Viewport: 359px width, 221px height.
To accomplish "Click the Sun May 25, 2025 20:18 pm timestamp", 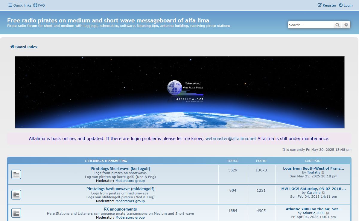I will [x=314, y=176].
